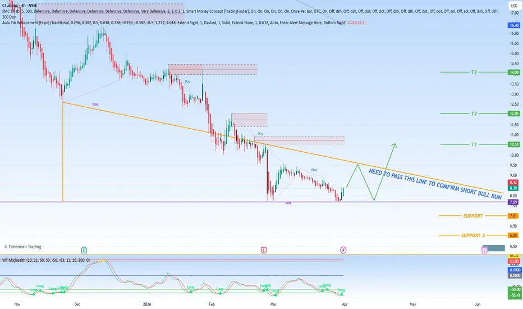The image size is (523, 309).
Task: Click the purple lightning event marker near Apr
Action: (x=343, y=250)
